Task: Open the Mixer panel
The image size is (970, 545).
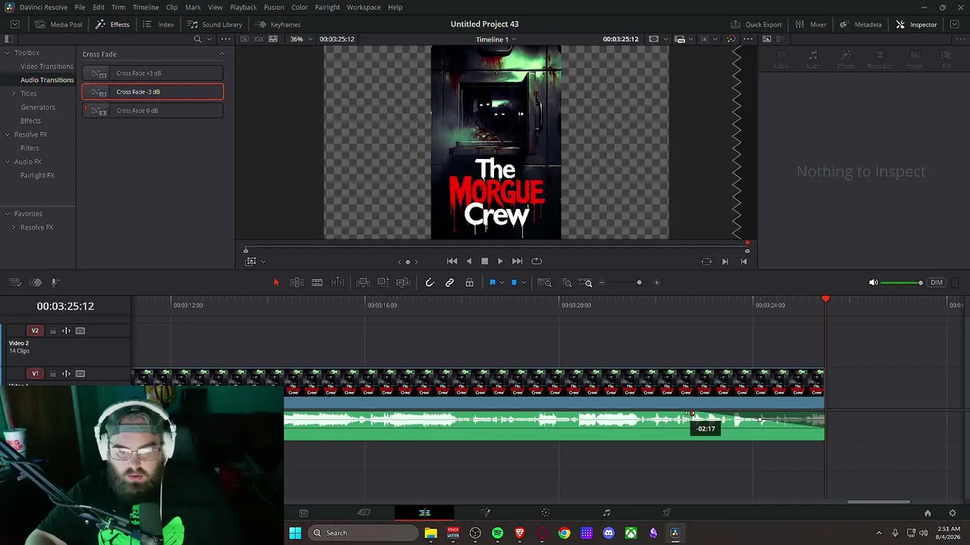Action: pyautogui.click(x=811, y=24)
